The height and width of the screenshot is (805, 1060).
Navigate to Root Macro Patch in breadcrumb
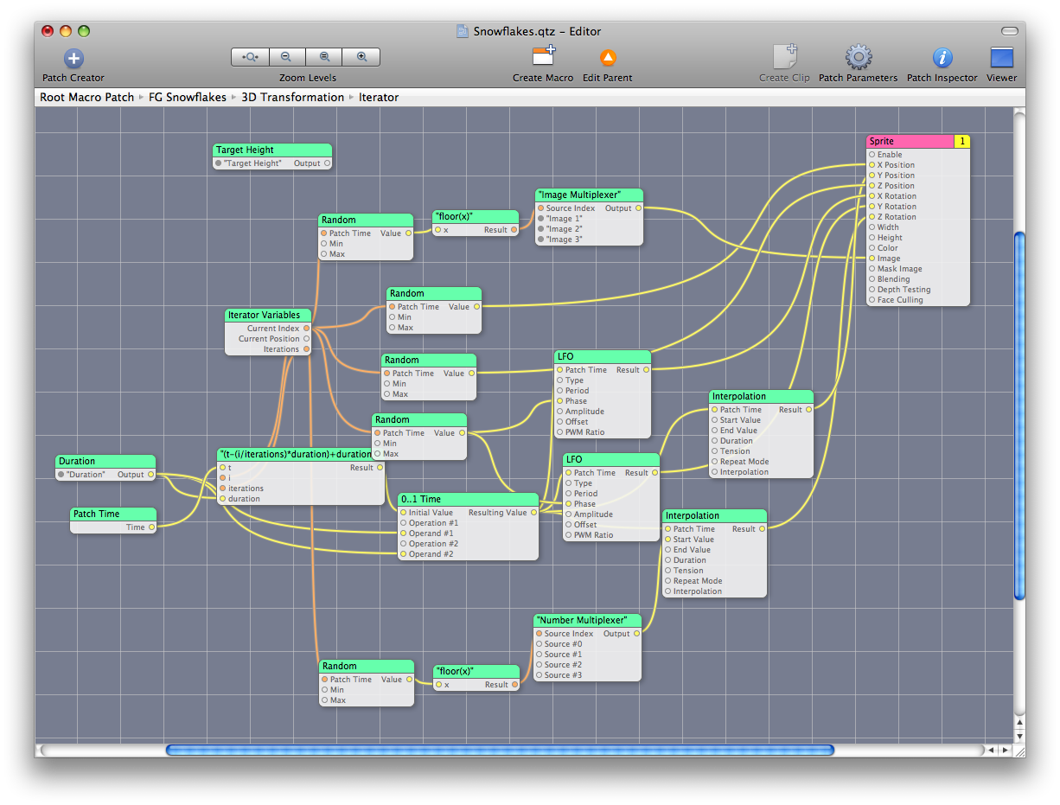[x=86, y=97]
